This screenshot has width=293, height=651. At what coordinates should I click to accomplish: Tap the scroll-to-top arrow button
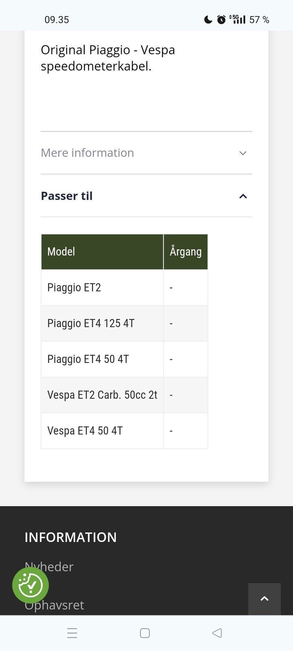(265, 599)
